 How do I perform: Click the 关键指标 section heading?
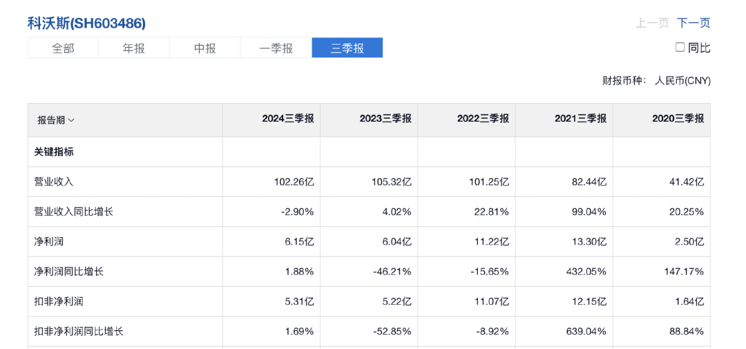pos(54,152)
